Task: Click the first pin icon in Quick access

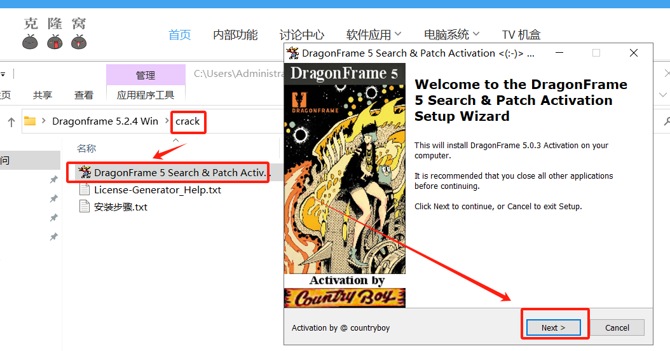Action: pos(53,179)
